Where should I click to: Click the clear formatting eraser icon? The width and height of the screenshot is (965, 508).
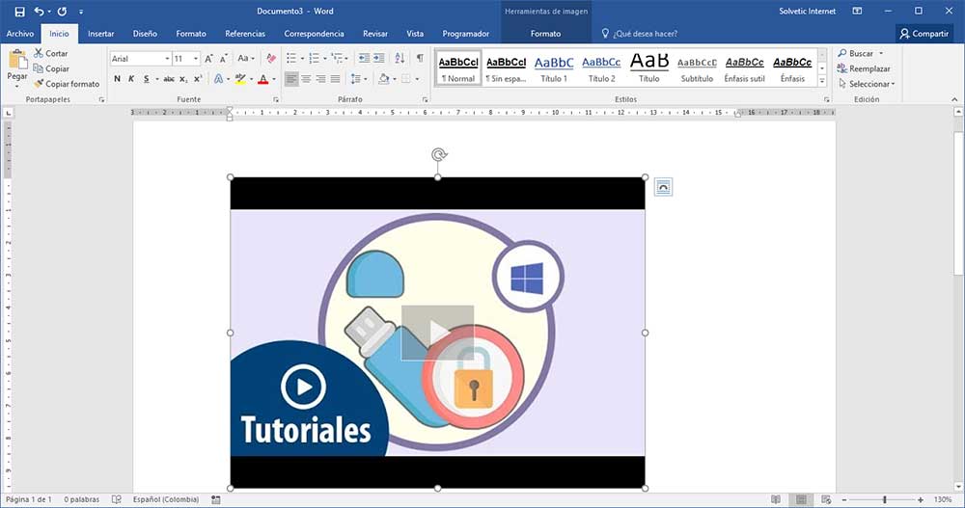tap(273, 59)
